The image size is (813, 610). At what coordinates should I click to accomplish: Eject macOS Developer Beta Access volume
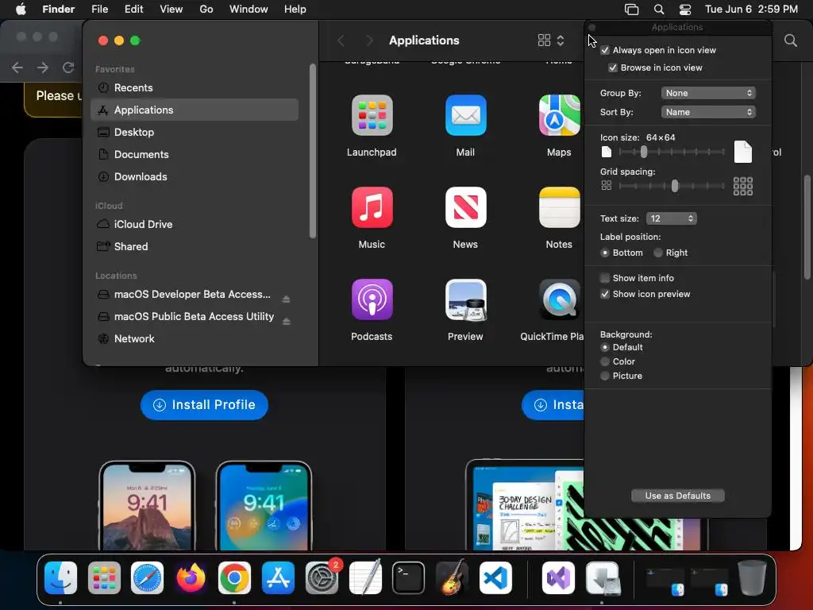[286, 299]
